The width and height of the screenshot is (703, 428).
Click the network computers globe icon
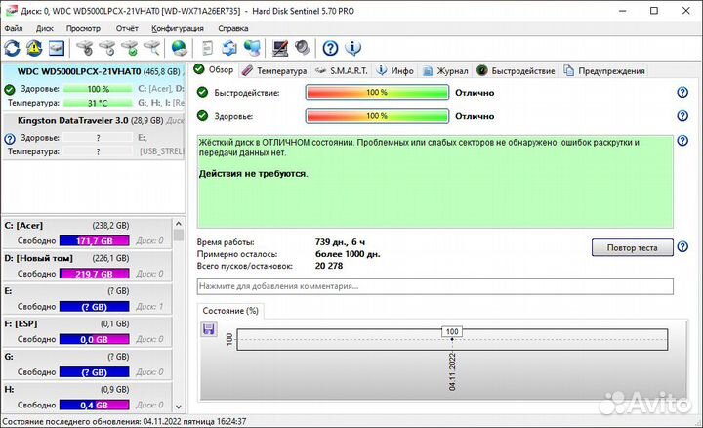253,48
